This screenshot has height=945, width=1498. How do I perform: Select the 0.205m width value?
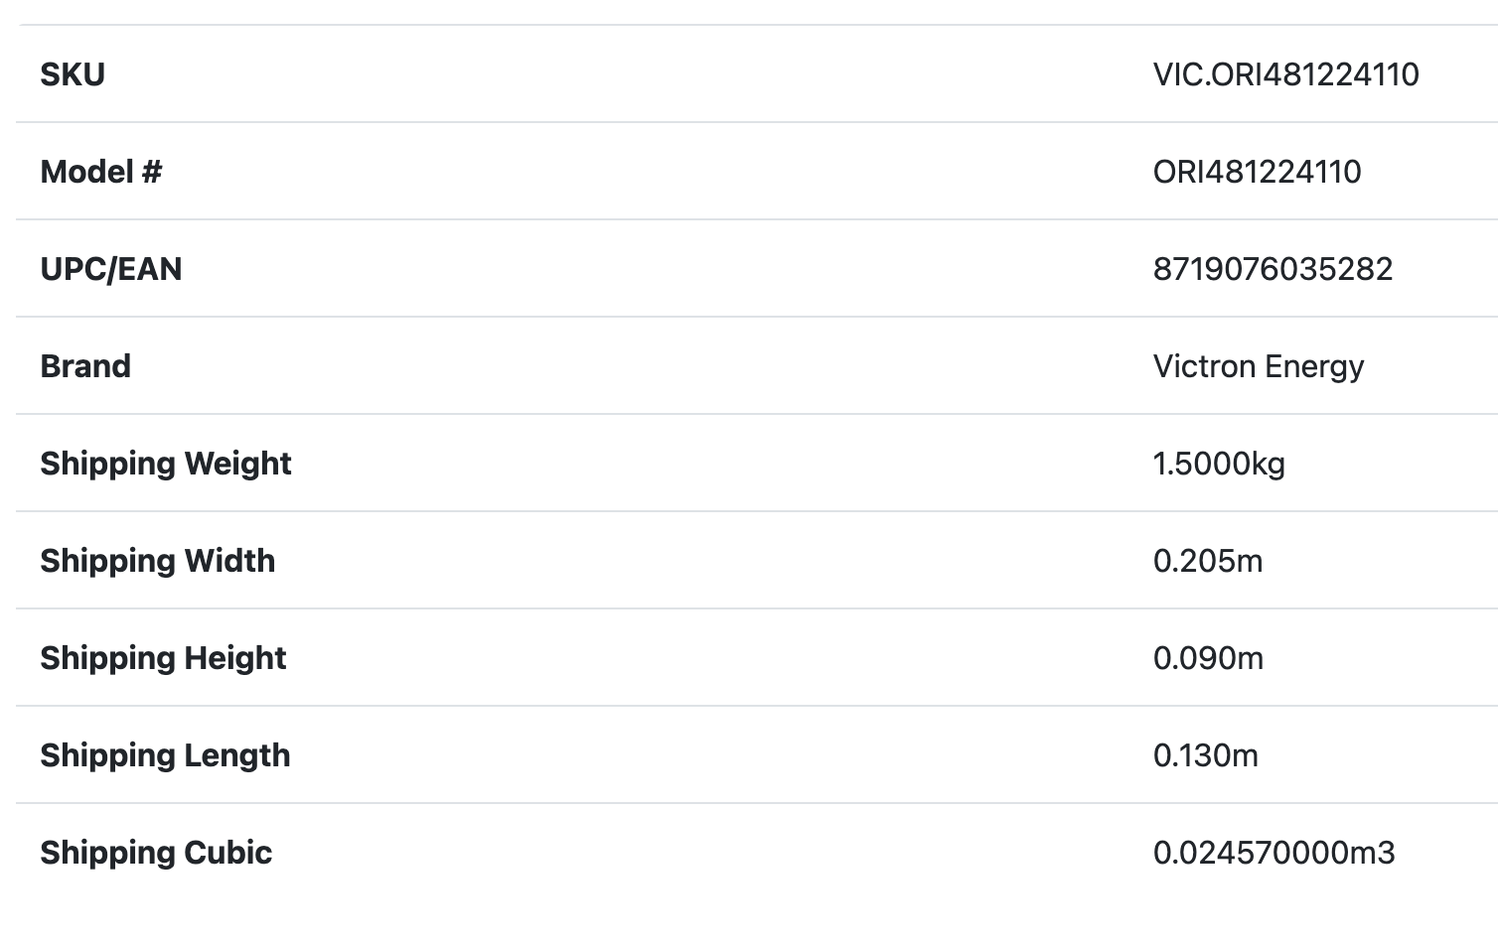coord(1207,561)
